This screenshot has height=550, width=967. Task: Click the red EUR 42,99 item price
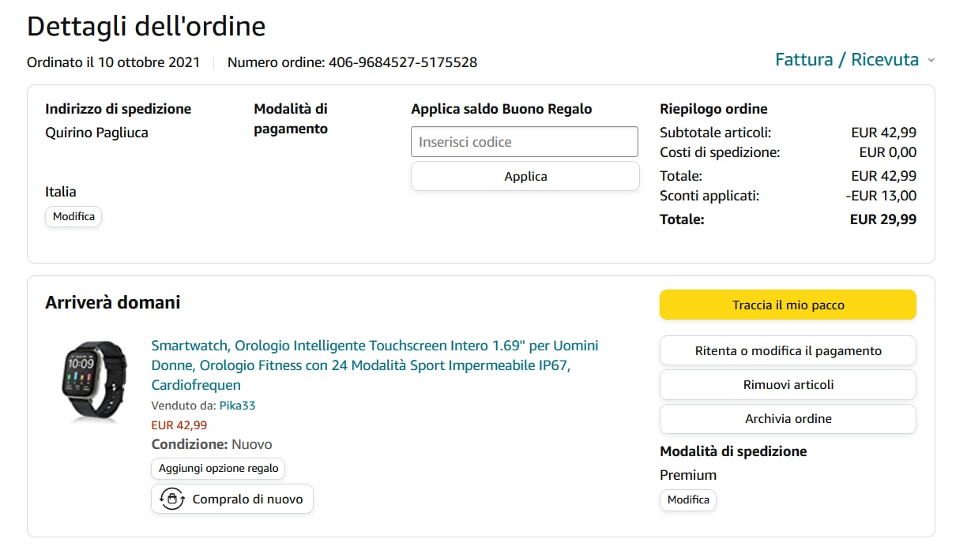click(x=179, y=425)
